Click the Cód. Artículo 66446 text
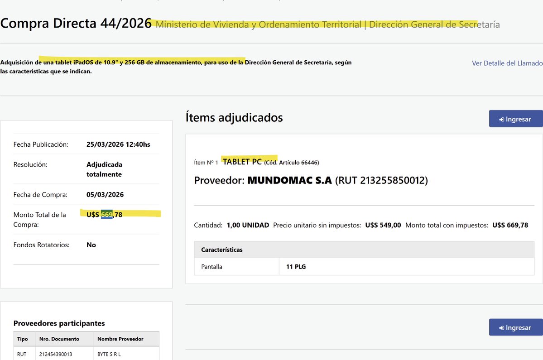 click(x=292, y=163)
